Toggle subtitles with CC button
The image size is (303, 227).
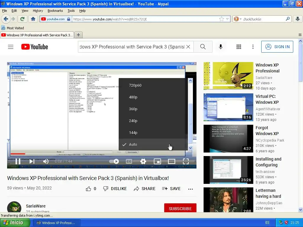pyautogui.click(x=129, y=161)
